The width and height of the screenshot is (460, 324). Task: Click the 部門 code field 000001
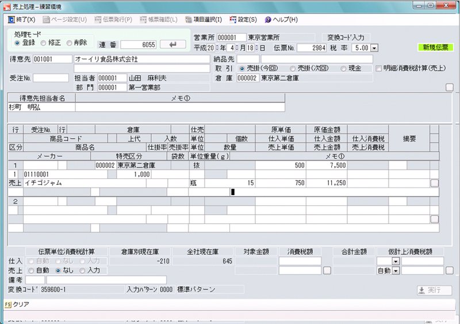point(112,87)
